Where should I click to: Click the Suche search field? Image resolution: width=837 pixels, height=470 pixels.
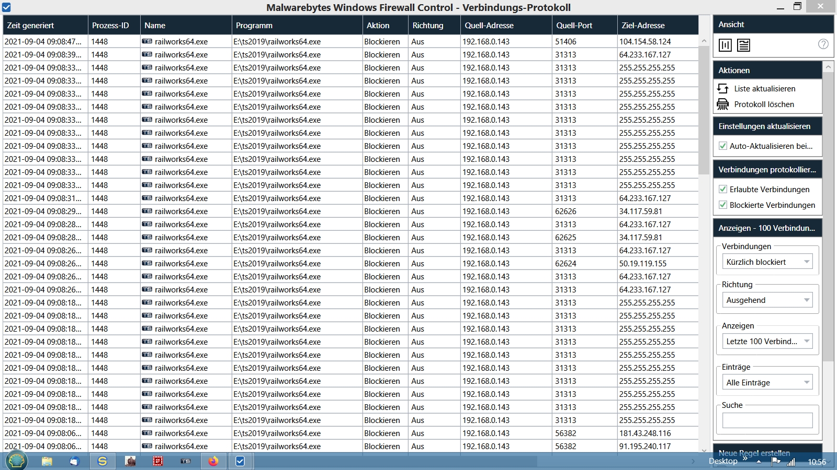(767, 420)
